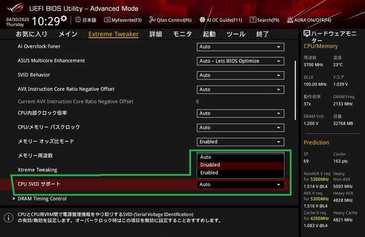This screenshot has width=365, height=237.
Task: Open ASUS Multicore Enhancement dropdown
Action: 240,61
